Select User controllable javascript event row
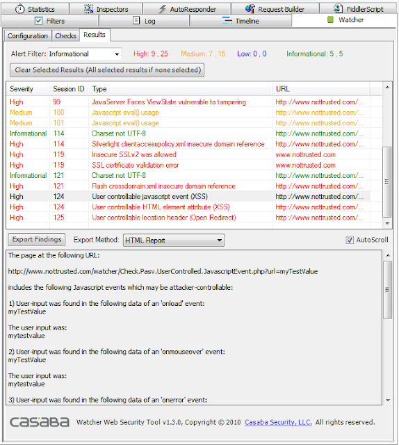Viewport: 399px width, 445px height. pyautogui.click(x=188, y=196)
